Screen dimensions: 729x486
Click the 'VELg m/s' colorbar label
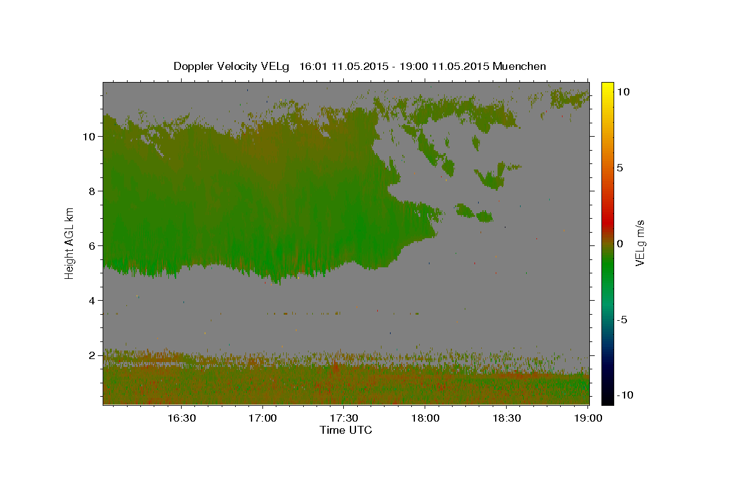pos(640,243)
